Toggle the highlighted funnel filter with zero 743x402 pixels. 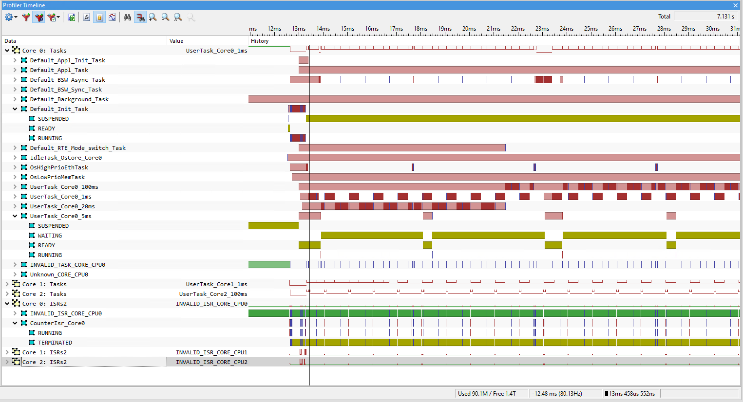pyautogui.click(x=39, y=17)
